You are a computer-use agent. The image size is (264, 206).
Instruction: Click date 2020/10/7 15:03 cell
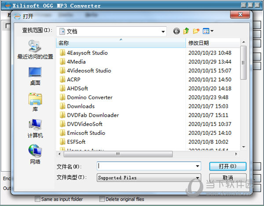(x=208, y=106)
